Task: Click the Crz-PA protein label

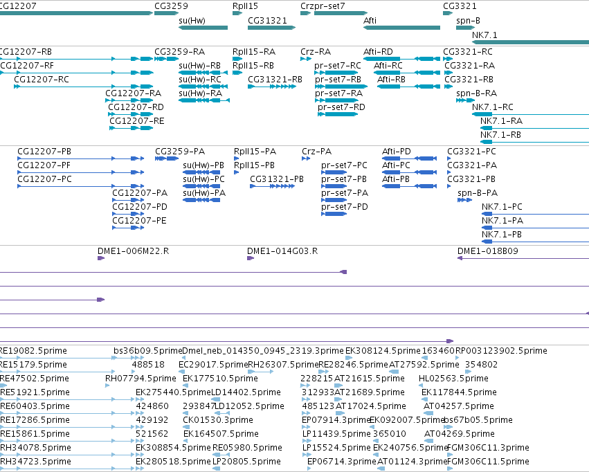Action: pyautogui.click(x=317, y=152)
